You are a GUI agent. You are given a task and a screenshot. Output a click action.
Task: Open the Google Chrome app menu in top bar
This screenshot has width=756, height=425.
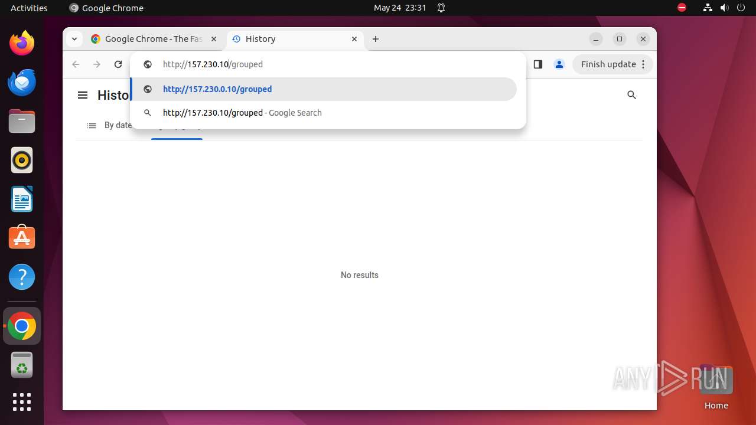(106, 8)
